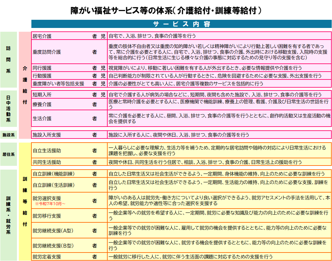The height and width of the screenshot is (261, 332).
Task: Click the 行動援護 service name
Action: [x=42, y=76]
